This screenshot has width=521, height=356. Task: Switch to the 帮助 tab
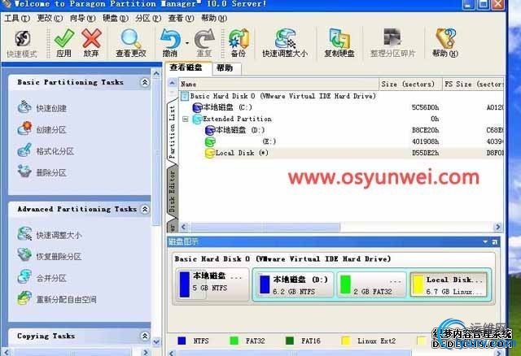tap(226, 68)
